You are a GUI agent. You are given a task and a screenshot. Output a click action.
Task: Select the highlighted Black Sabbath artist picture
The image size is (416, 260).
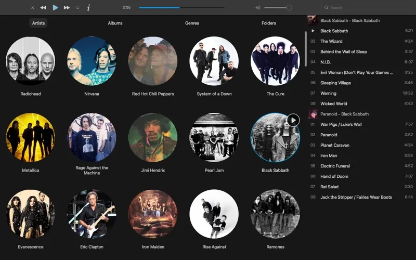point(275,137)
